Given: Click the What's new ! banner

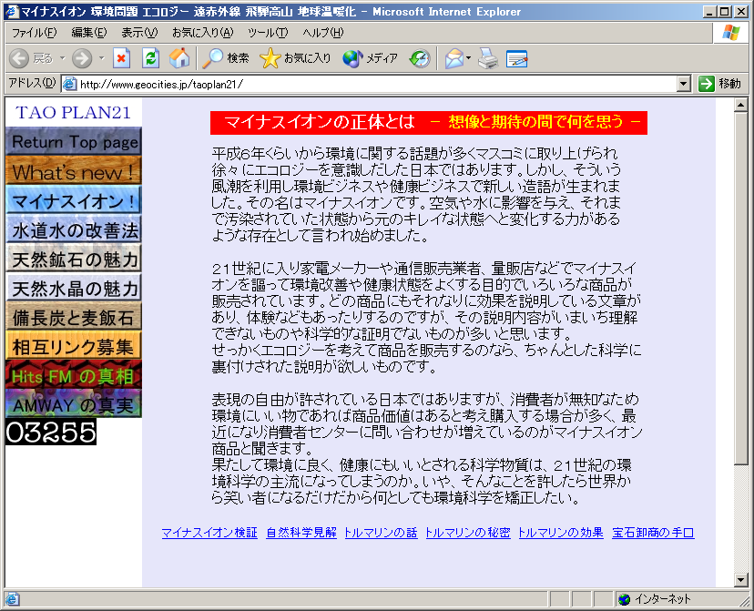Looking at the screenshot, I should coord(74,171).
